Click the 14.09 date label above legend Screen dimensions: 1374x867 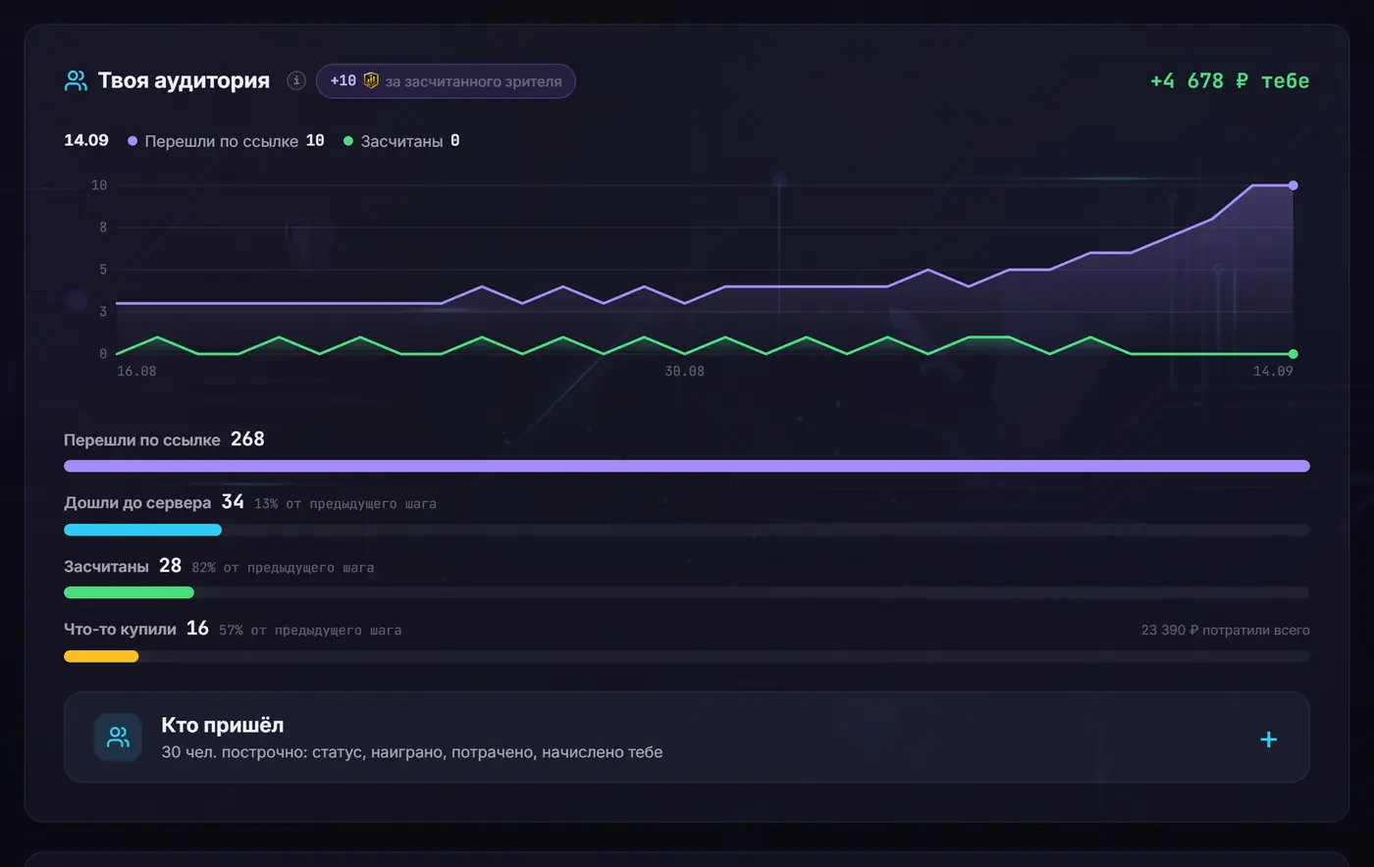86,140
